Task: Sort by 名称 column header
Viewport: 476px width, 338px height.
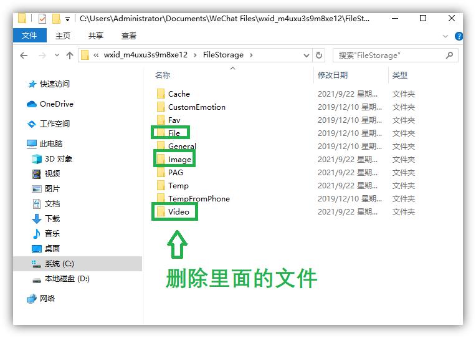Action: click(x=163, y=75)
